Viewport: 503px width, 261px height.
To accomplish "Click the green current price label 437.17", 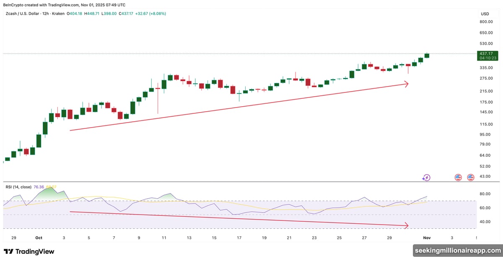I will click(x=486, y=54).
